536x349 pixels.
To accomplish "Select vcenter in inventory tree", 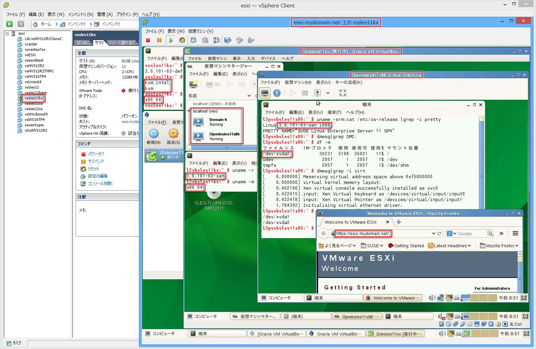I will [x=31, y=44].
